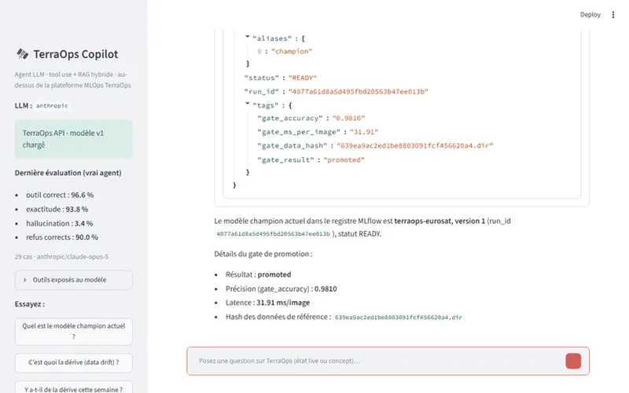This screenshot has height=393, width=629.
Task: Click the Résultat : promoted bullet
Action: pos(258,274)
